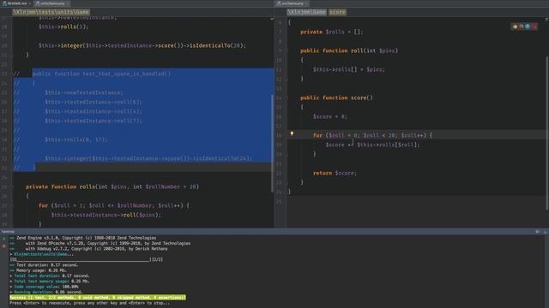Viewport: 549px width, 308px height.
Task: Click the score breadcrumb in right editor
Action: (x=337, y=12)
